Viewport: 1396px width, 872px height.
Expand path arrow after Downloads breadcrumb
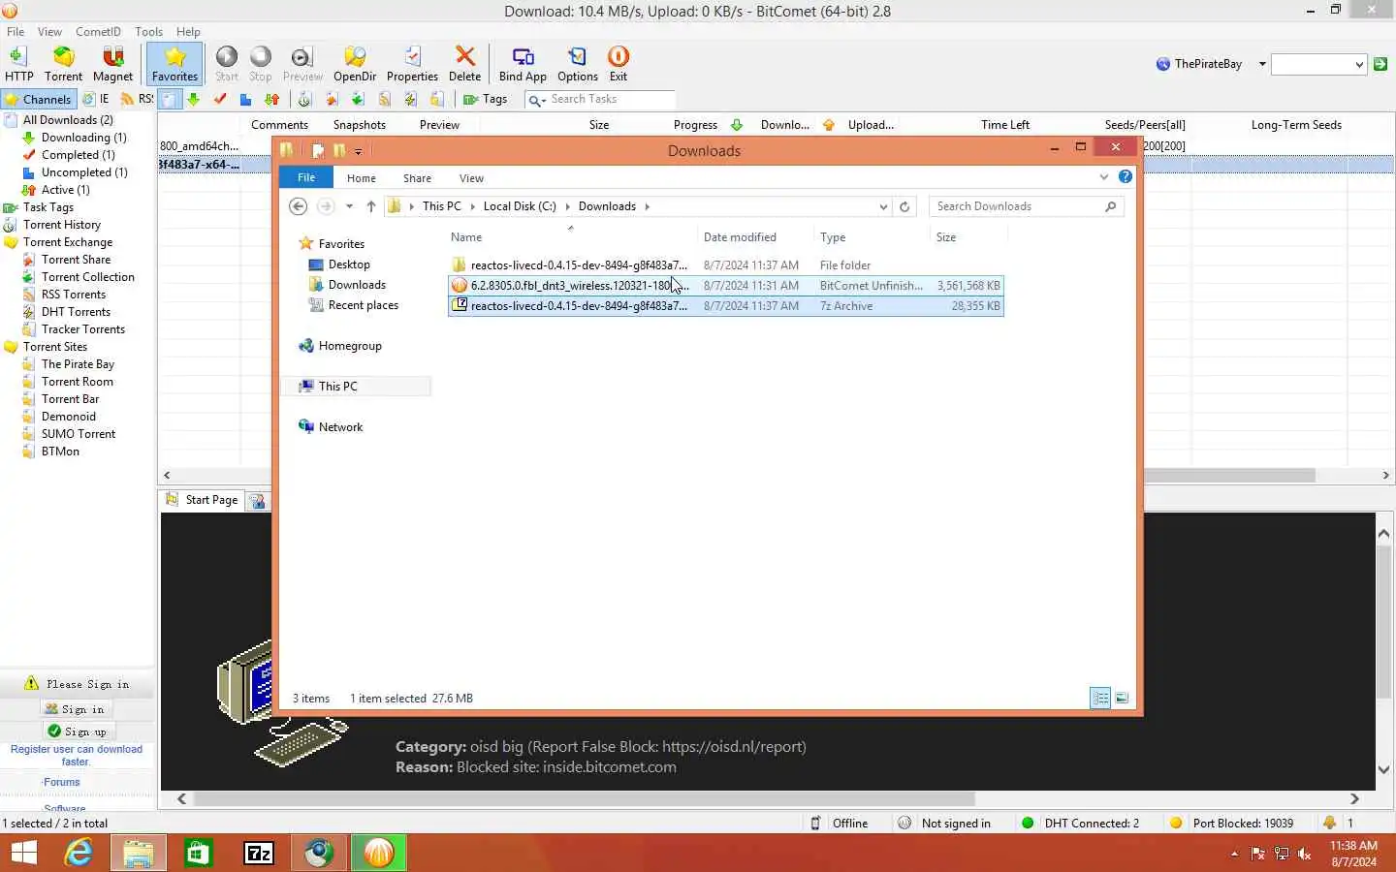648,206
